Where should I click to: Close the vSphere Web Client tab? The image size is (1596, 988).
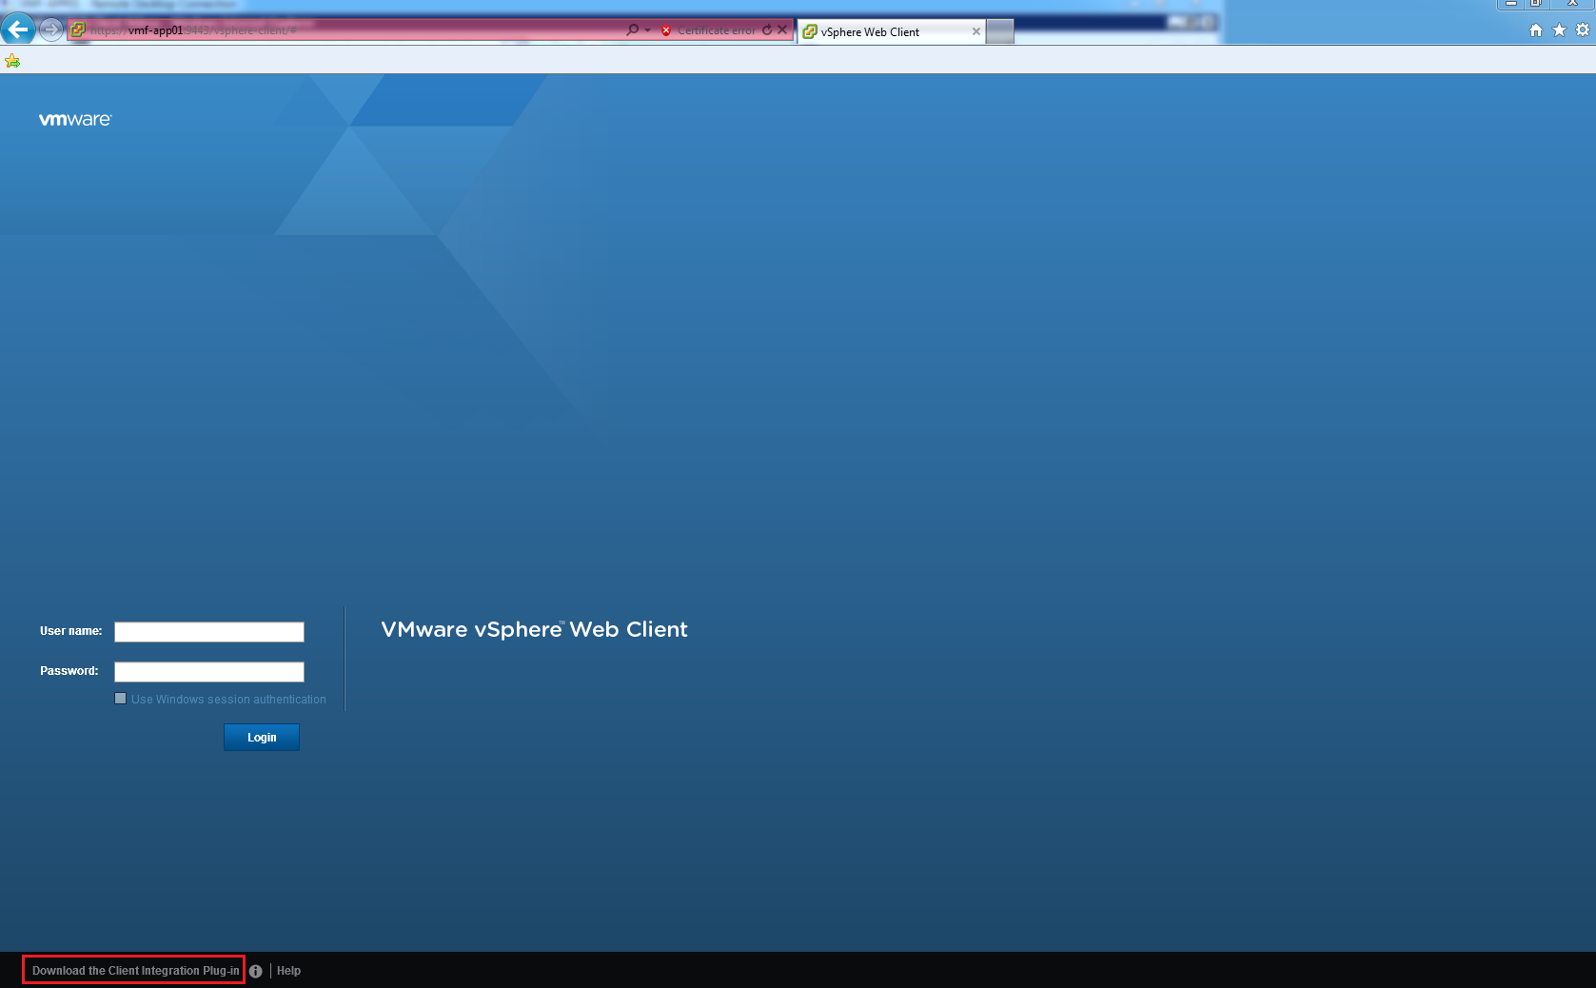(975, 31)
